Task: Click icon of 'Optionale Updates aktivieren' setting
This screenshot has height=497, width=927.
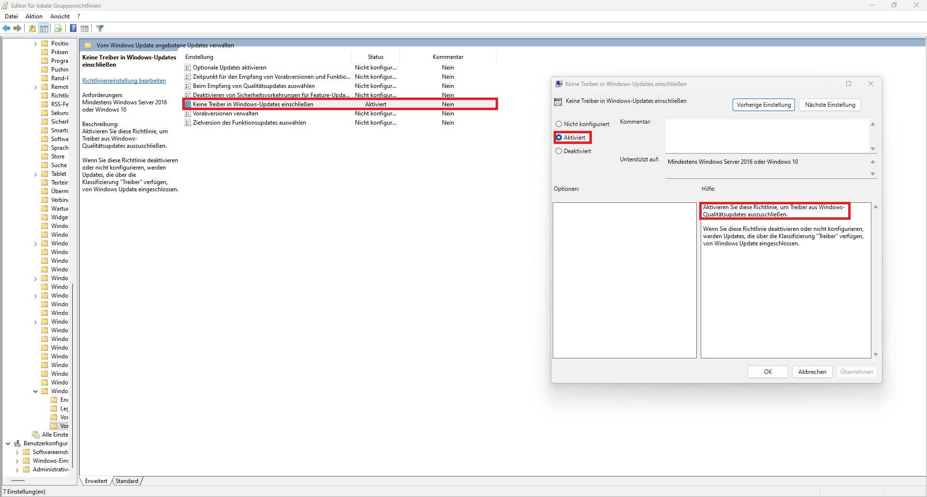Action: click(188, 68)
